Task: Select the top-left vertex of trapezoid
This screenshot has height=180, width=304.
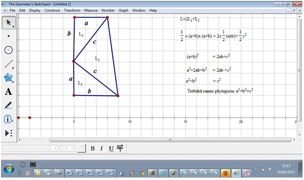Action: pos(75,17)
